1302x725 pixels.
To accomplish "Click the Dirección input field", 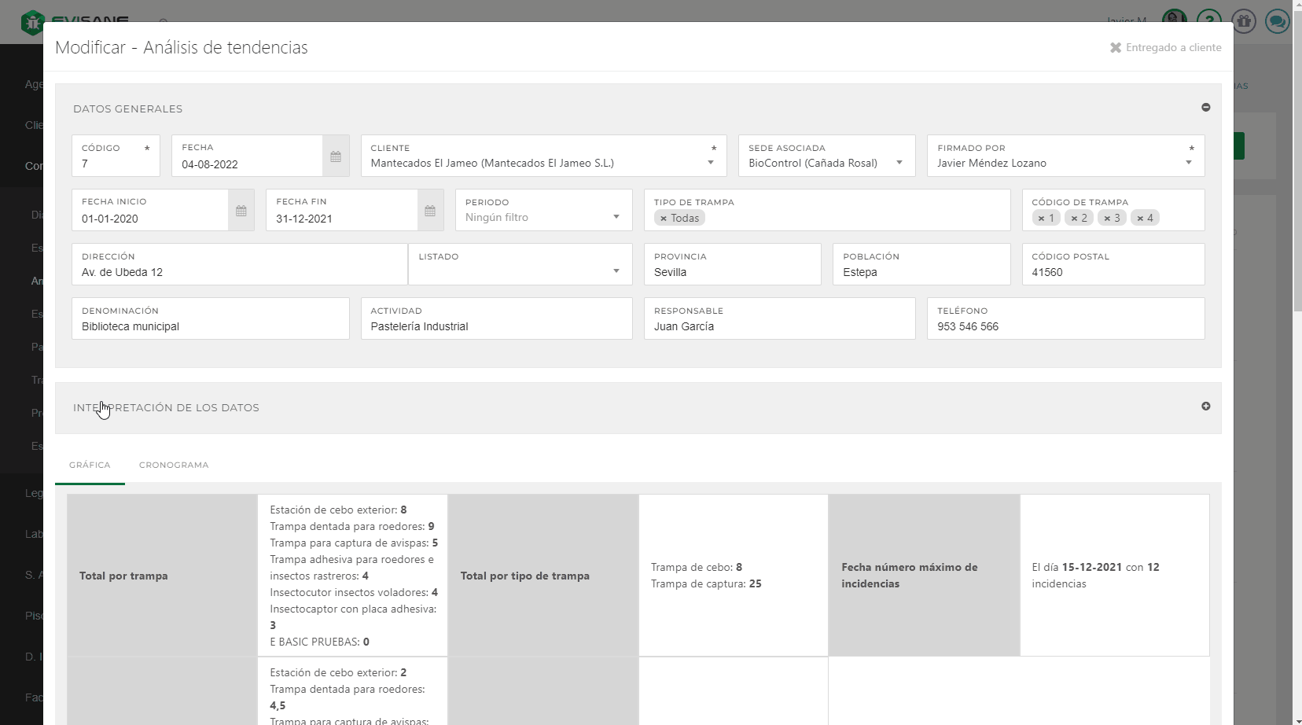I will click(x=240, y=272).
